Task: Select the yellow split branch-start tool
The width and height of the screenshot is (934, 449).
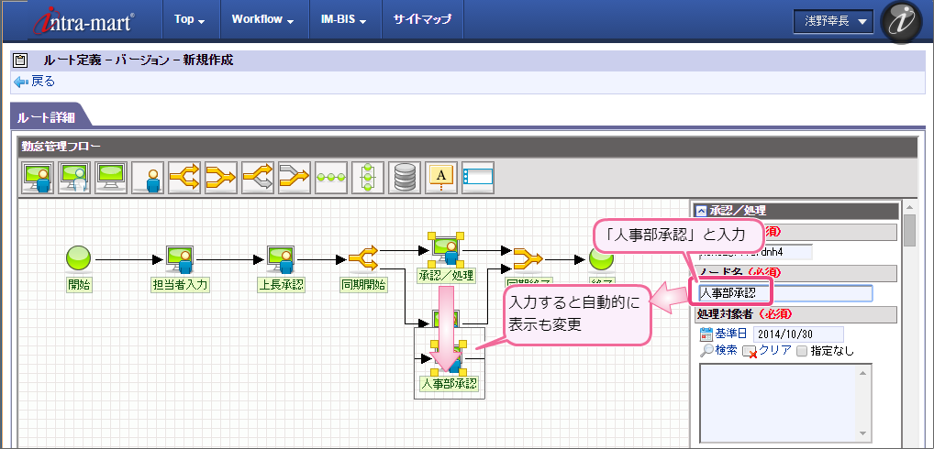Action: coord(184,177)
